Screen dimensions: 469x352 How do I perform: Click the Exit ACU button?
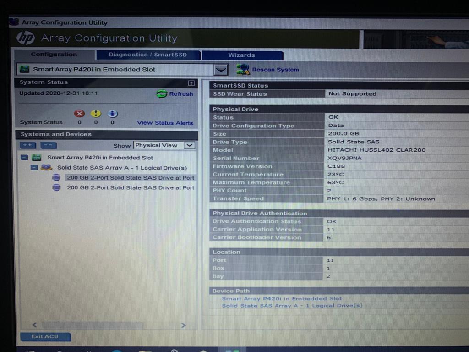tap(45, 337)
